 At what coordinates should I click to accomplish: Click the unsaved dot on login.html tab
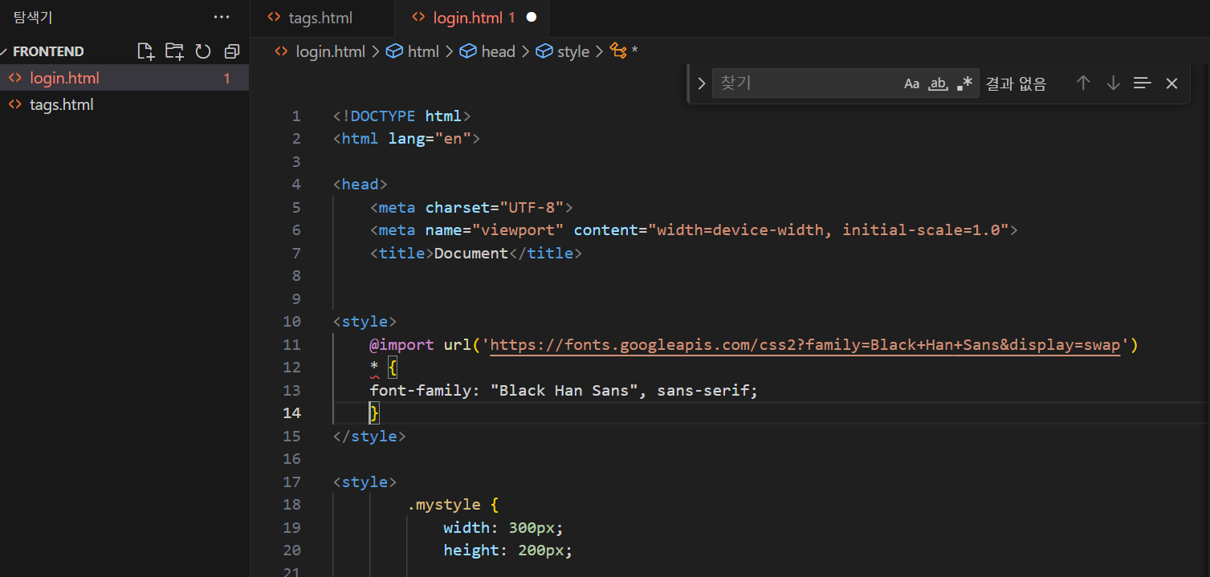pyautogui.click(x=531, y=18)
